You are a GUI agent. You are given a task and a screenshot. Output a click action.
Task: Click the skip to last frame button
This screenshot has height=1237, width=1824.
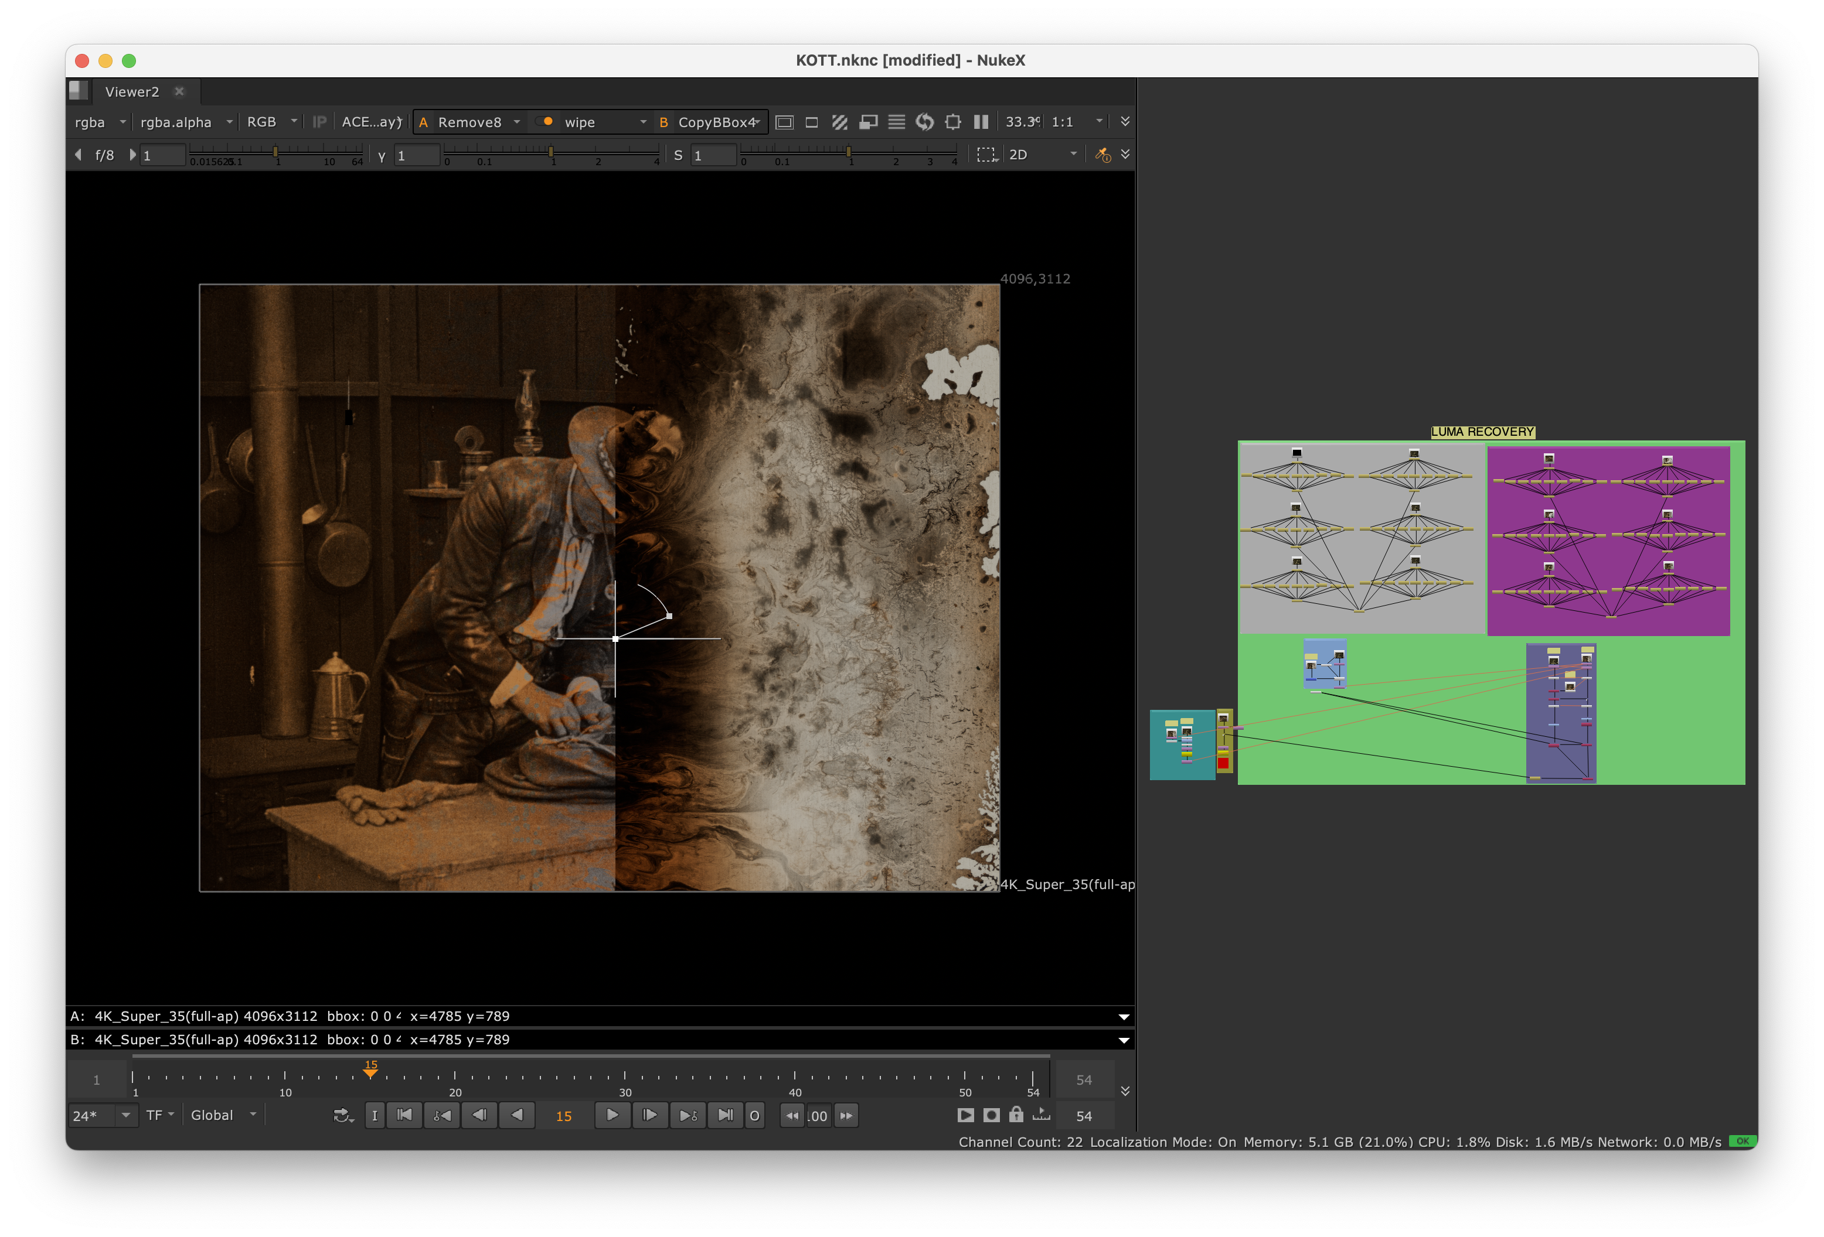click(x=725, y=1115)
